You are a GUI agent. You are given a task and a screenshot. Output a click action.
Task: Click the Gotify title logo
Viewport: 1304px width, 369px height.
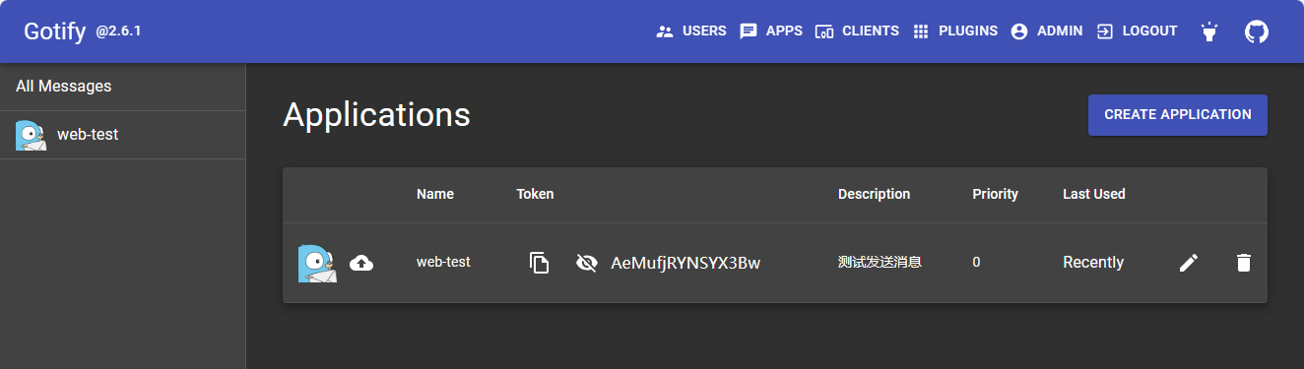[x=55, y=31]
